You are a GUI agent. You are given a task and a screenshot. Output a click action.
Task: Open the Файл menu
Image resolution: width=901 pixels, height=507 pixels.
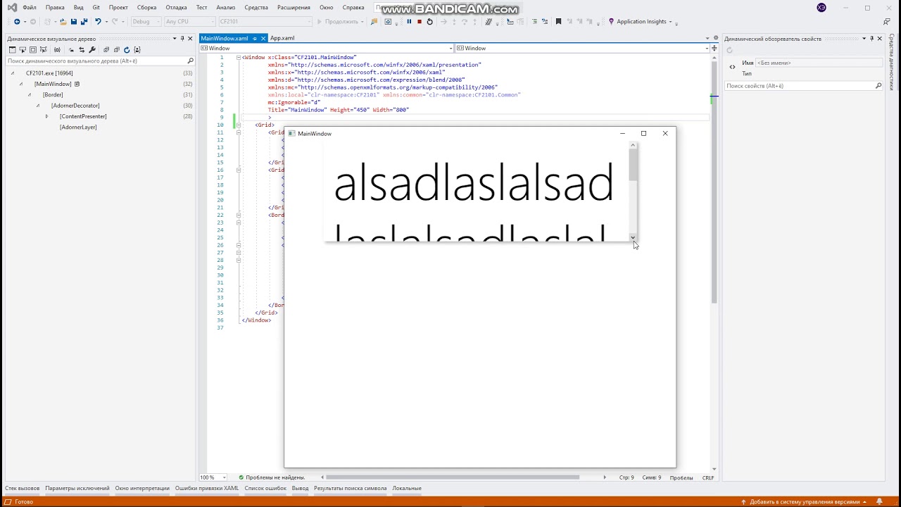(x=30, y=8)
